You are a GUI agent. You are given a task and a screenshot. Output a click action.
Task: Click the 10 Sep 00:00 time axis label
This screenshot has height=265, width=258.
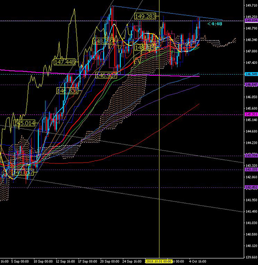(43, 261)
